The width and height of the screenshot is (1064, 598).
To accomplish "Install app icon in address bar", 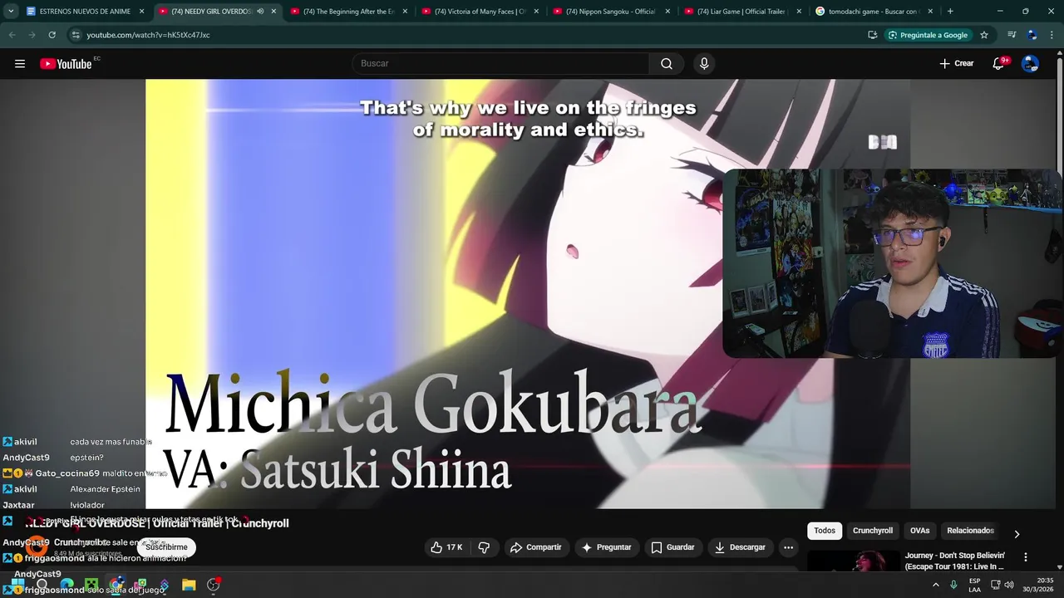I will pyautogui.click(x=872, y=35).
